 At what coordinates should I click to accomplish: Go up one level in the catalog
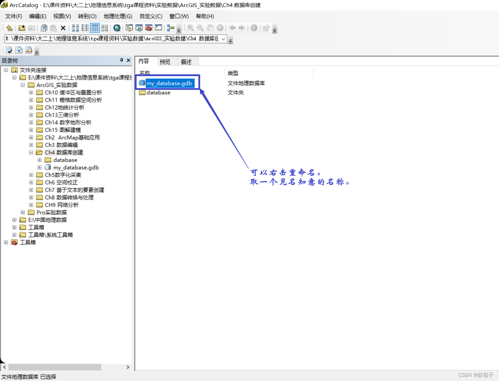coord(10,28)
